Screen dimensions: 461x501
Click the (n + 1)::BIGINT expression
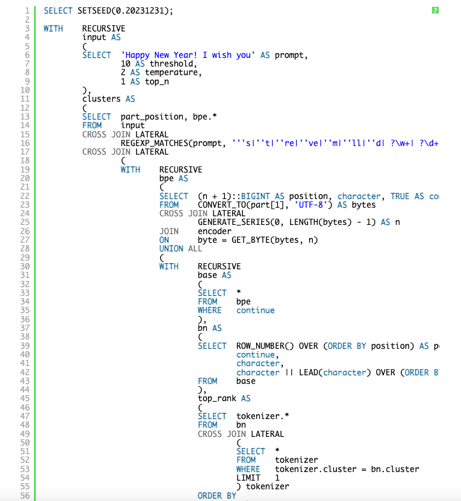[x=234, y=196]
